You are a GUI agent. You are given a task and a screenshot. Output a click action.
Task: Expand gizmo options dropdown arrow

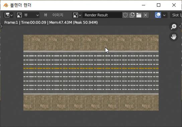(x=164, y=15)
